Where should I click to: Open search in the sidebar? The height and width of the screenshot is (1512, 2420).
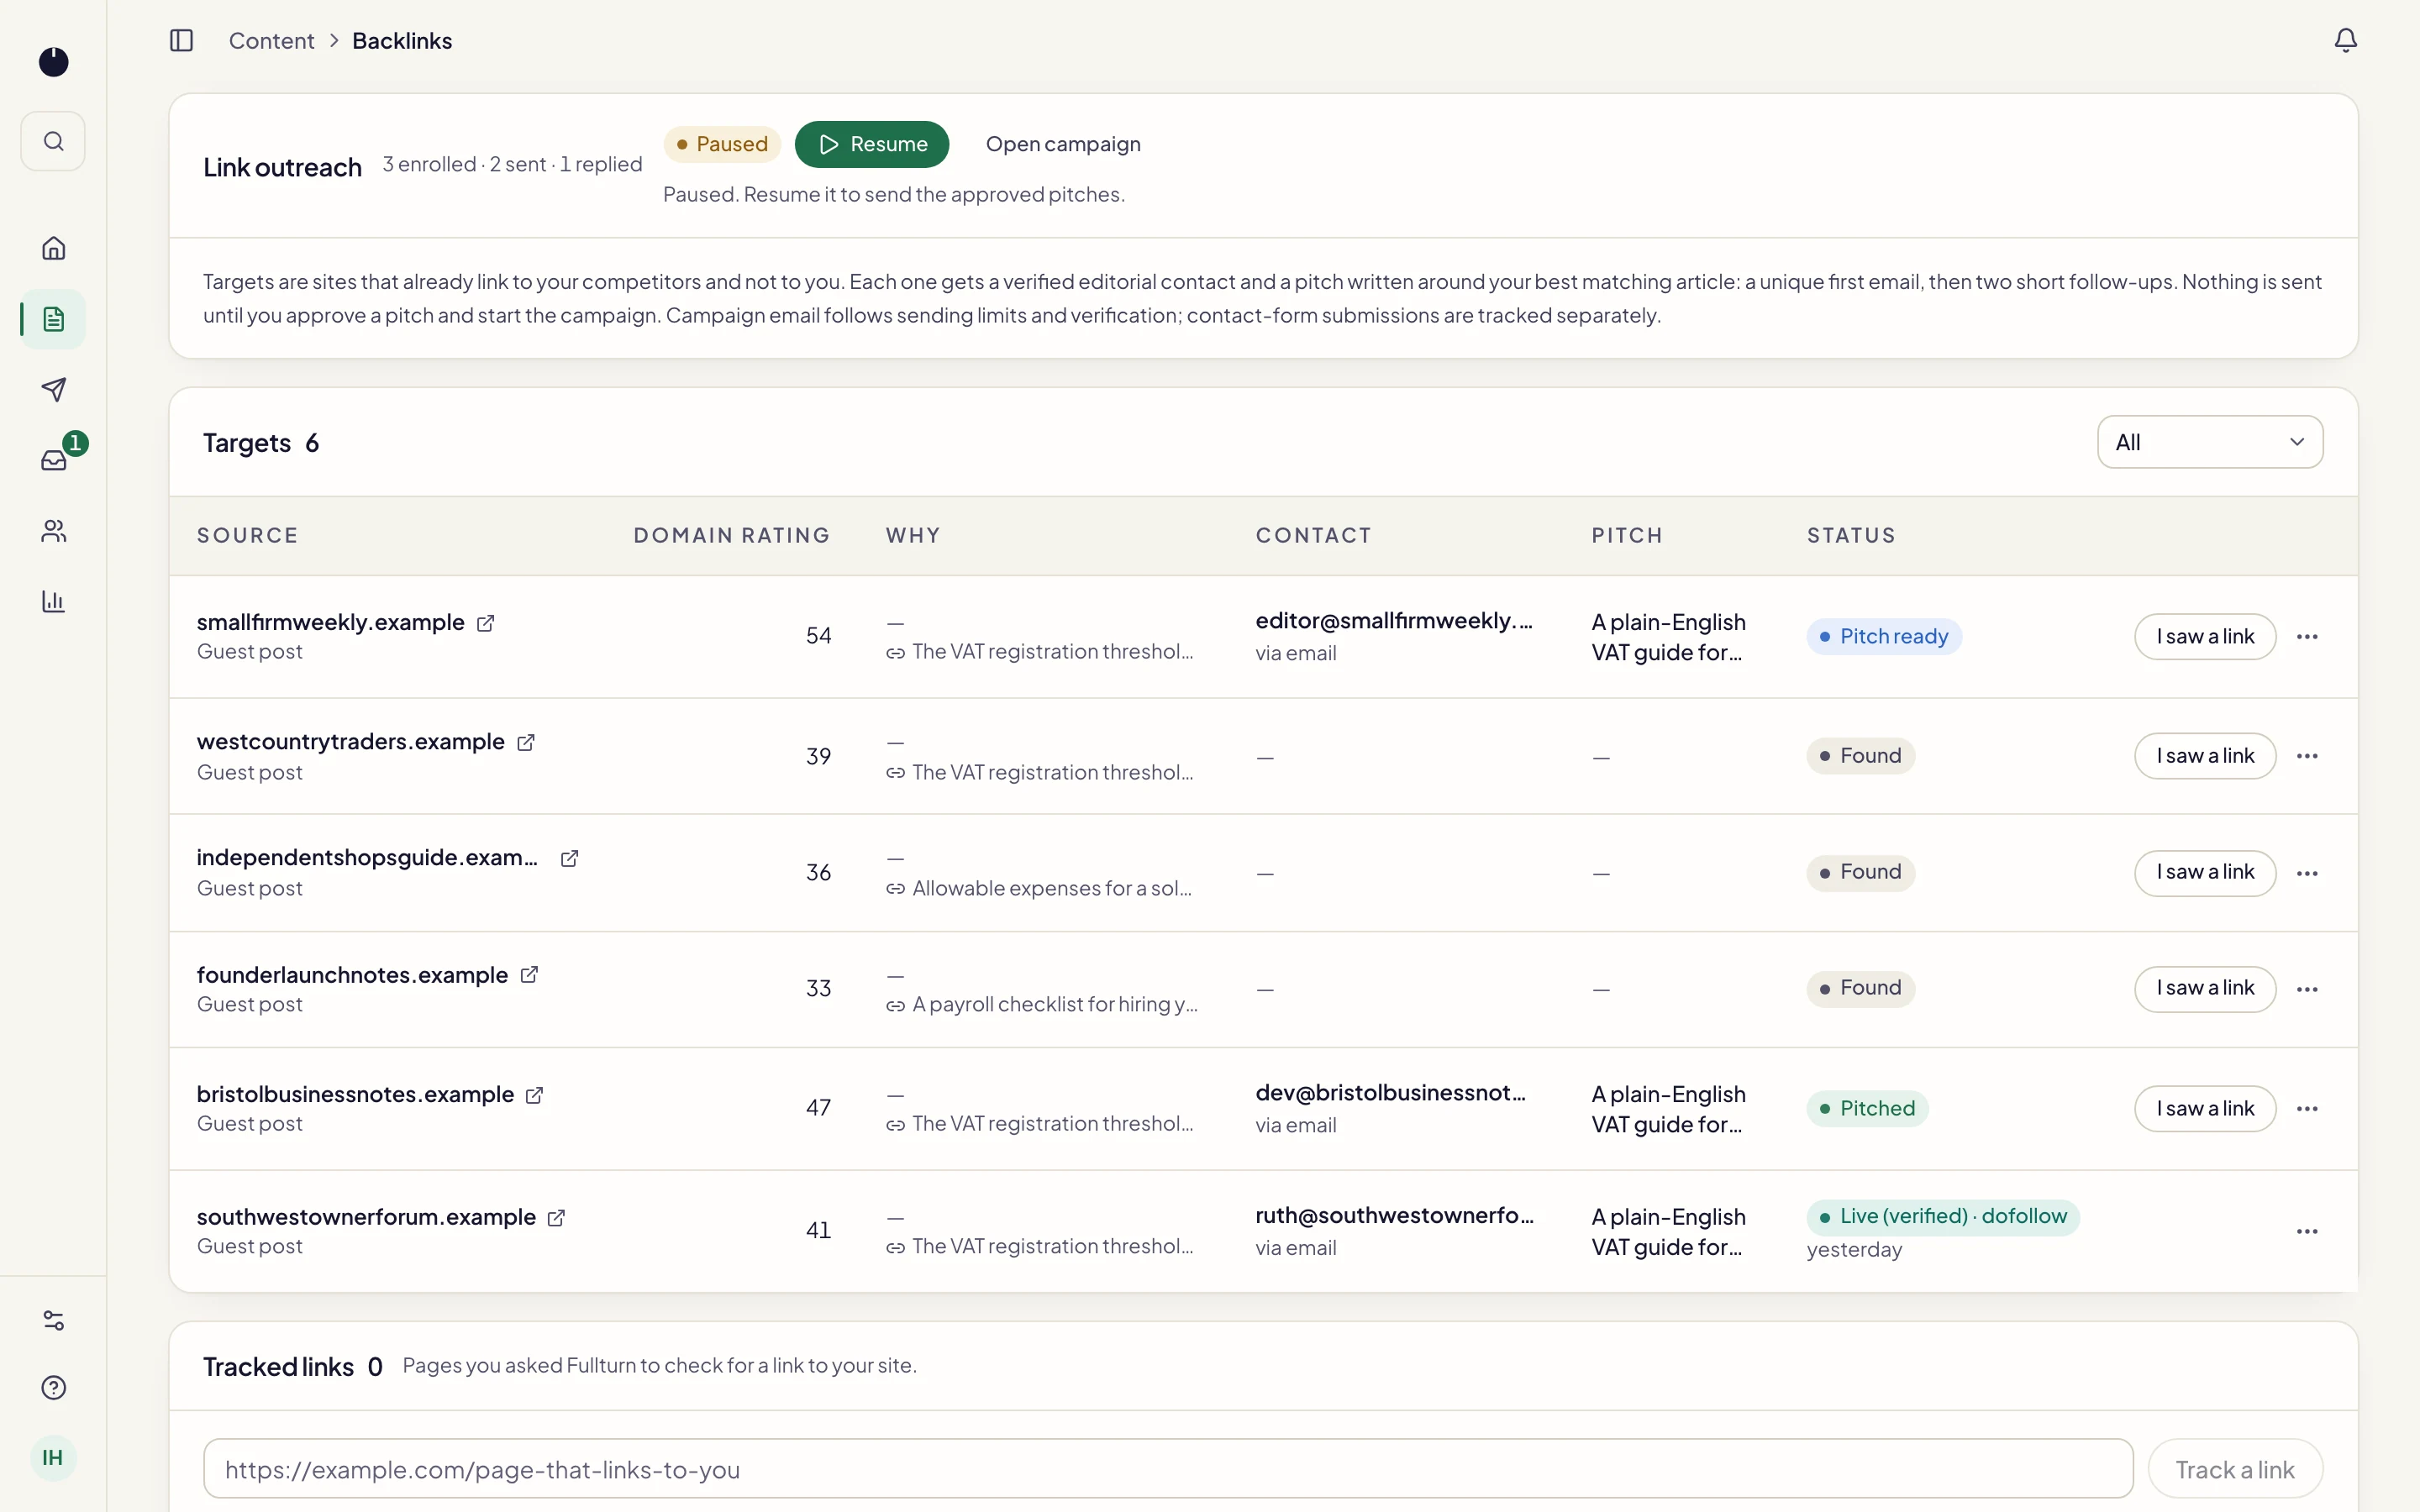tap(53, 141)
